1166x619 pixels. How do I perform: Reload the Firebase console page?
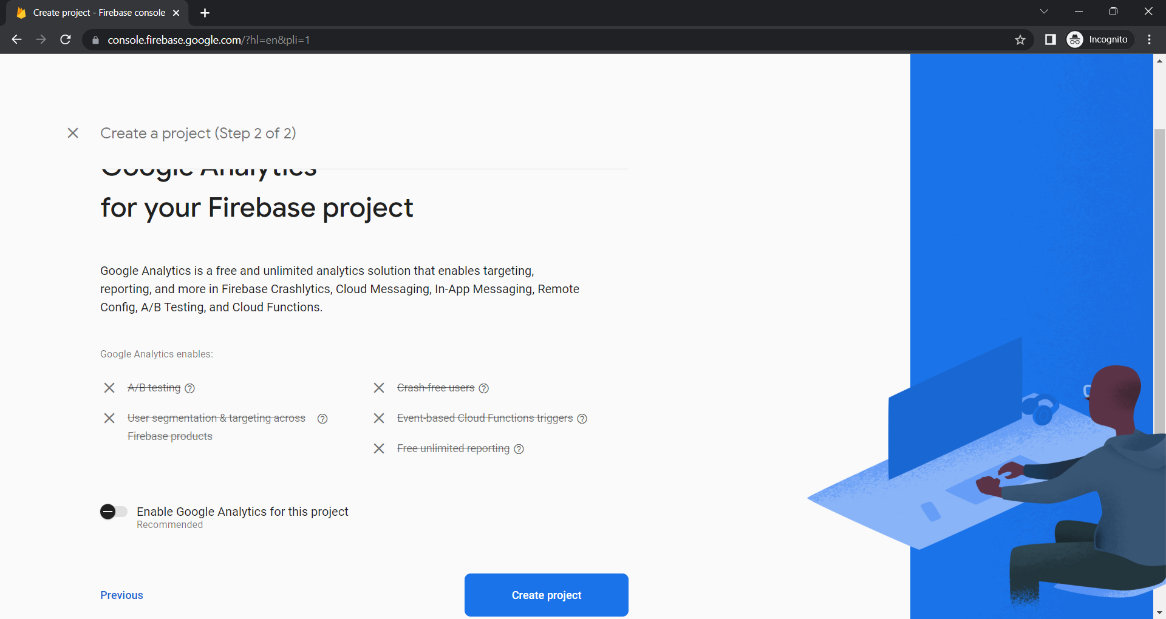coord(66,40)
